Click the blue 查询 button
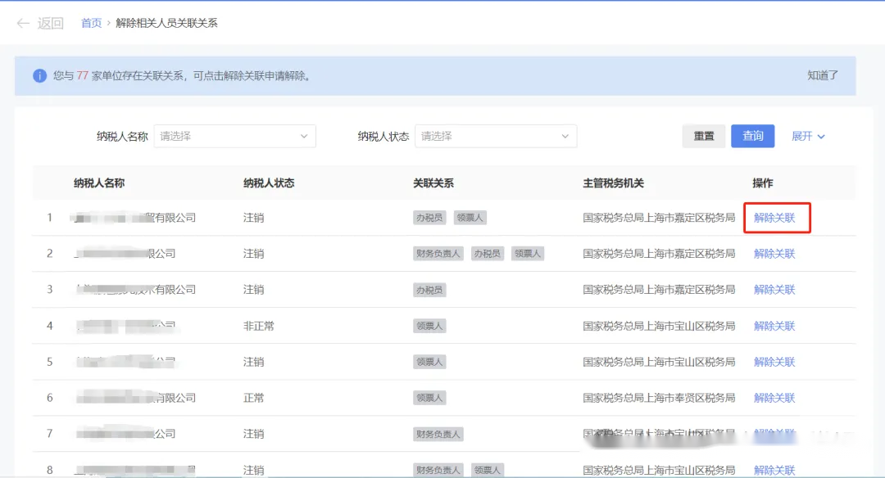885x478 pixels. coord(752,136)
